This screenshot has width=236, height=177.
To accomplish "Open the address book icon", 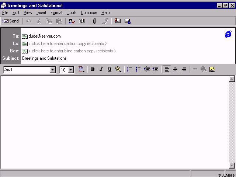I will (x=81, y=21).
